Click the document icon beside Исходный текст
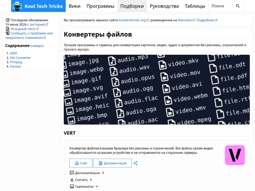This screenshot has height=191, width=255. (x=8, y=29)
